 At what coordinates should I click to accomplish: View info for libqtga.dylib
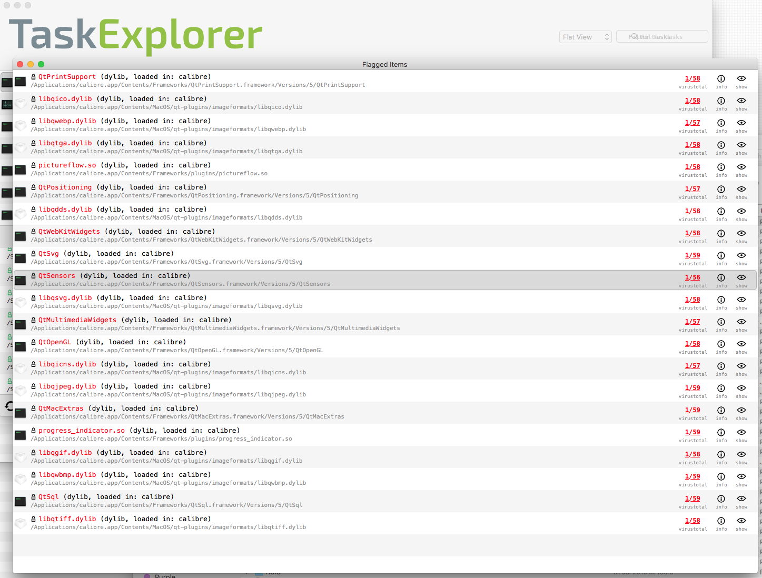pyautogui.click(x=721, y=145)
